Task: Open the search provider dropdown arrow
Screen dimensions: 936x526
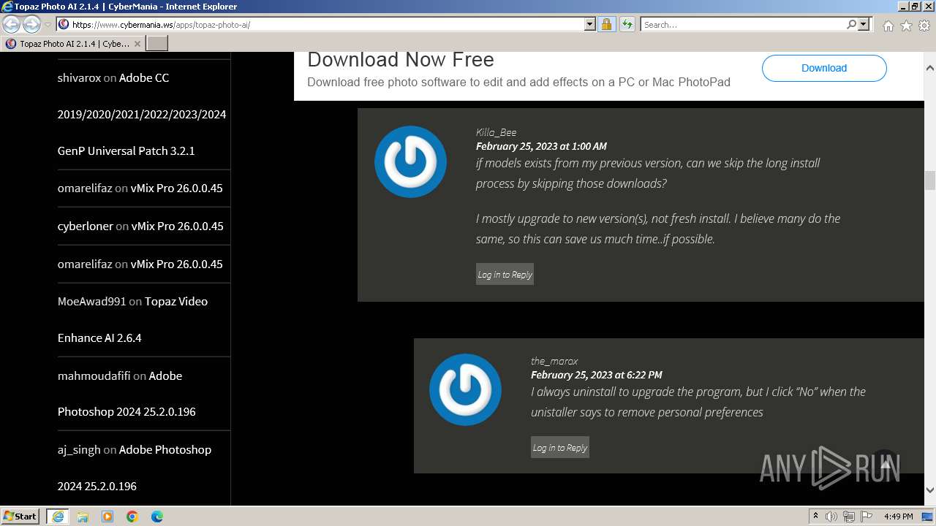Action: pyautogui.click(x=864, y=25)
